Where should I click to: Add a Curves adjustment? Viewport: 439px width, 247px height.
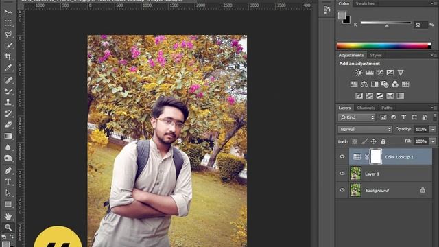click(379, 73)
